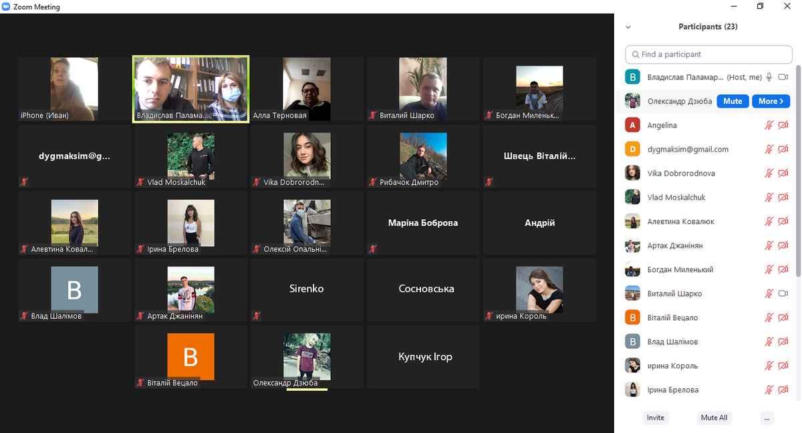
Task: Toggle Богдан Миленький's muted microphone in list
Action: [769, 270]
